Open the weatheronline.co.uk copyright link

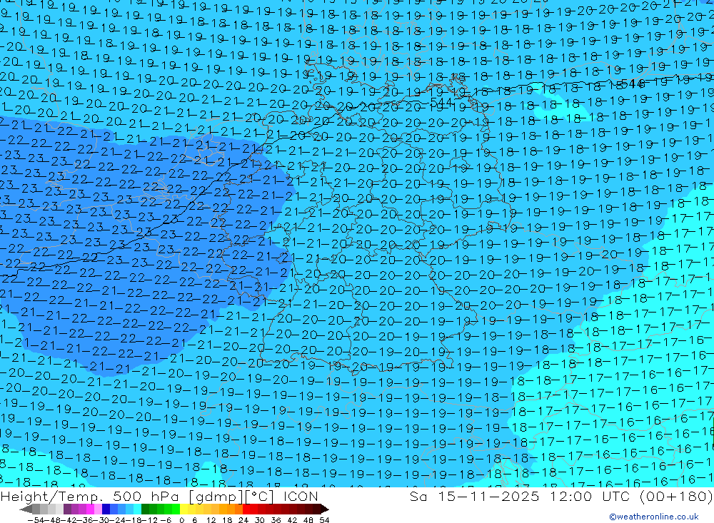coord(654,516)
